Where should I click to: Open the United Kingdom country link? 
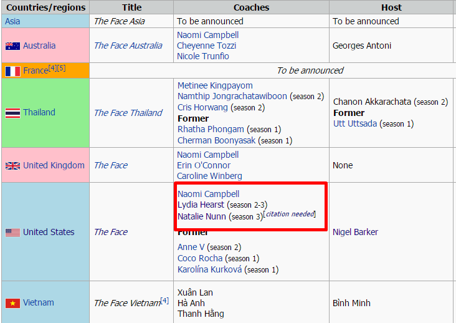54,165
